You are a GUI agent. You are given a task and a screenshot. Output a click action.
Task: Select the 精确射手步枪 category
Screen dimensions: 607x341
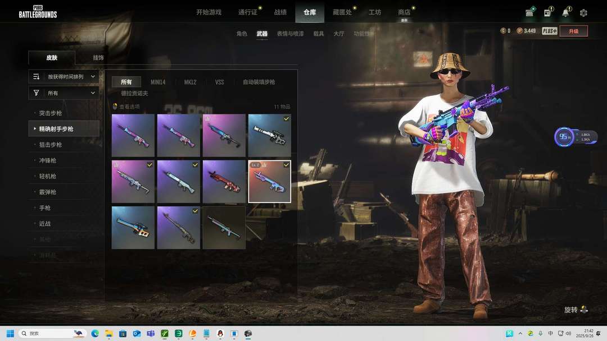click(64, 128)
